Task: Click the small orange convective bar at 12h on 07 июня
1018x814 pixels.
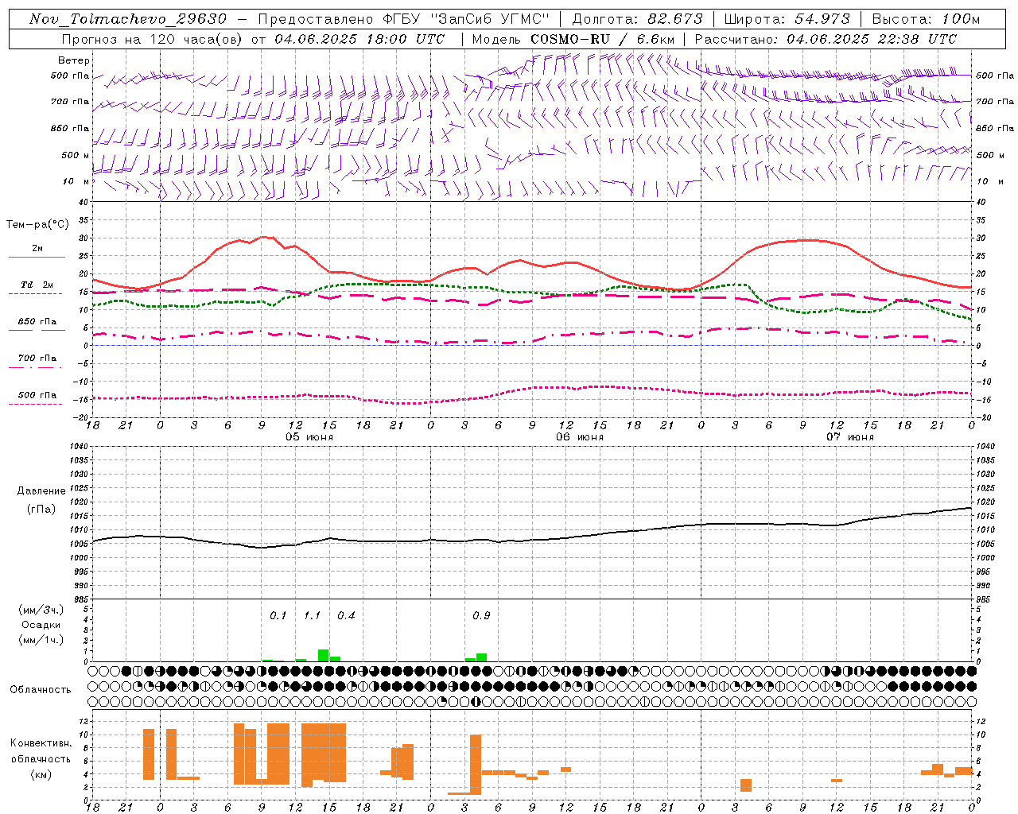Action: pos(837,781)
